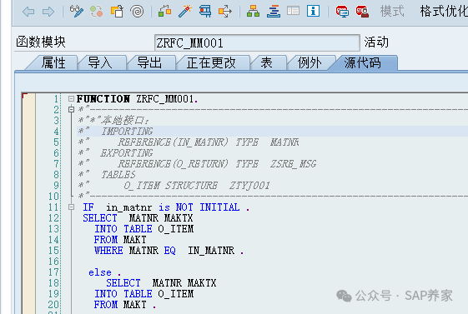Activate the function module with wand icon
The height and width of the screenshot is (314, 468).
click(x=184, y=12)
